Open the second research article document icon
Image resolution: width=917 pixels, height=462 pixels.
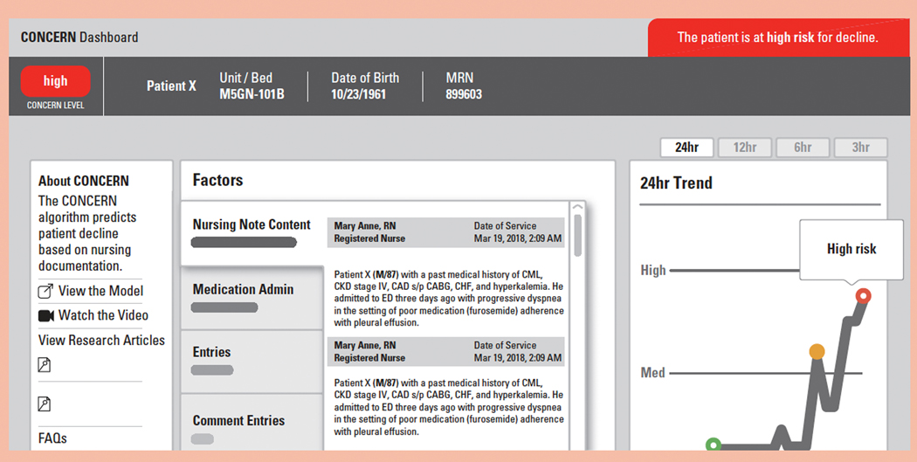pos(45,403)
